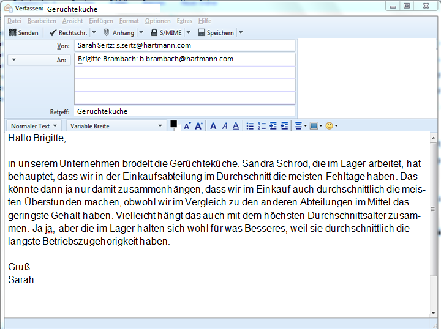Open the Speichern dropdown arrow
Image resolution: width=441 pixels, height=329 pixels.
pyautogui.click(x=240, y=32)
